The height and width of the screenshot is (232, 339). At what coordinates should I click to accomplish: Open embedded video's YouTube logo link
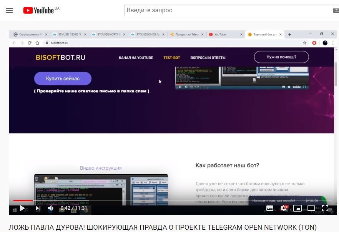pos(297,87)
